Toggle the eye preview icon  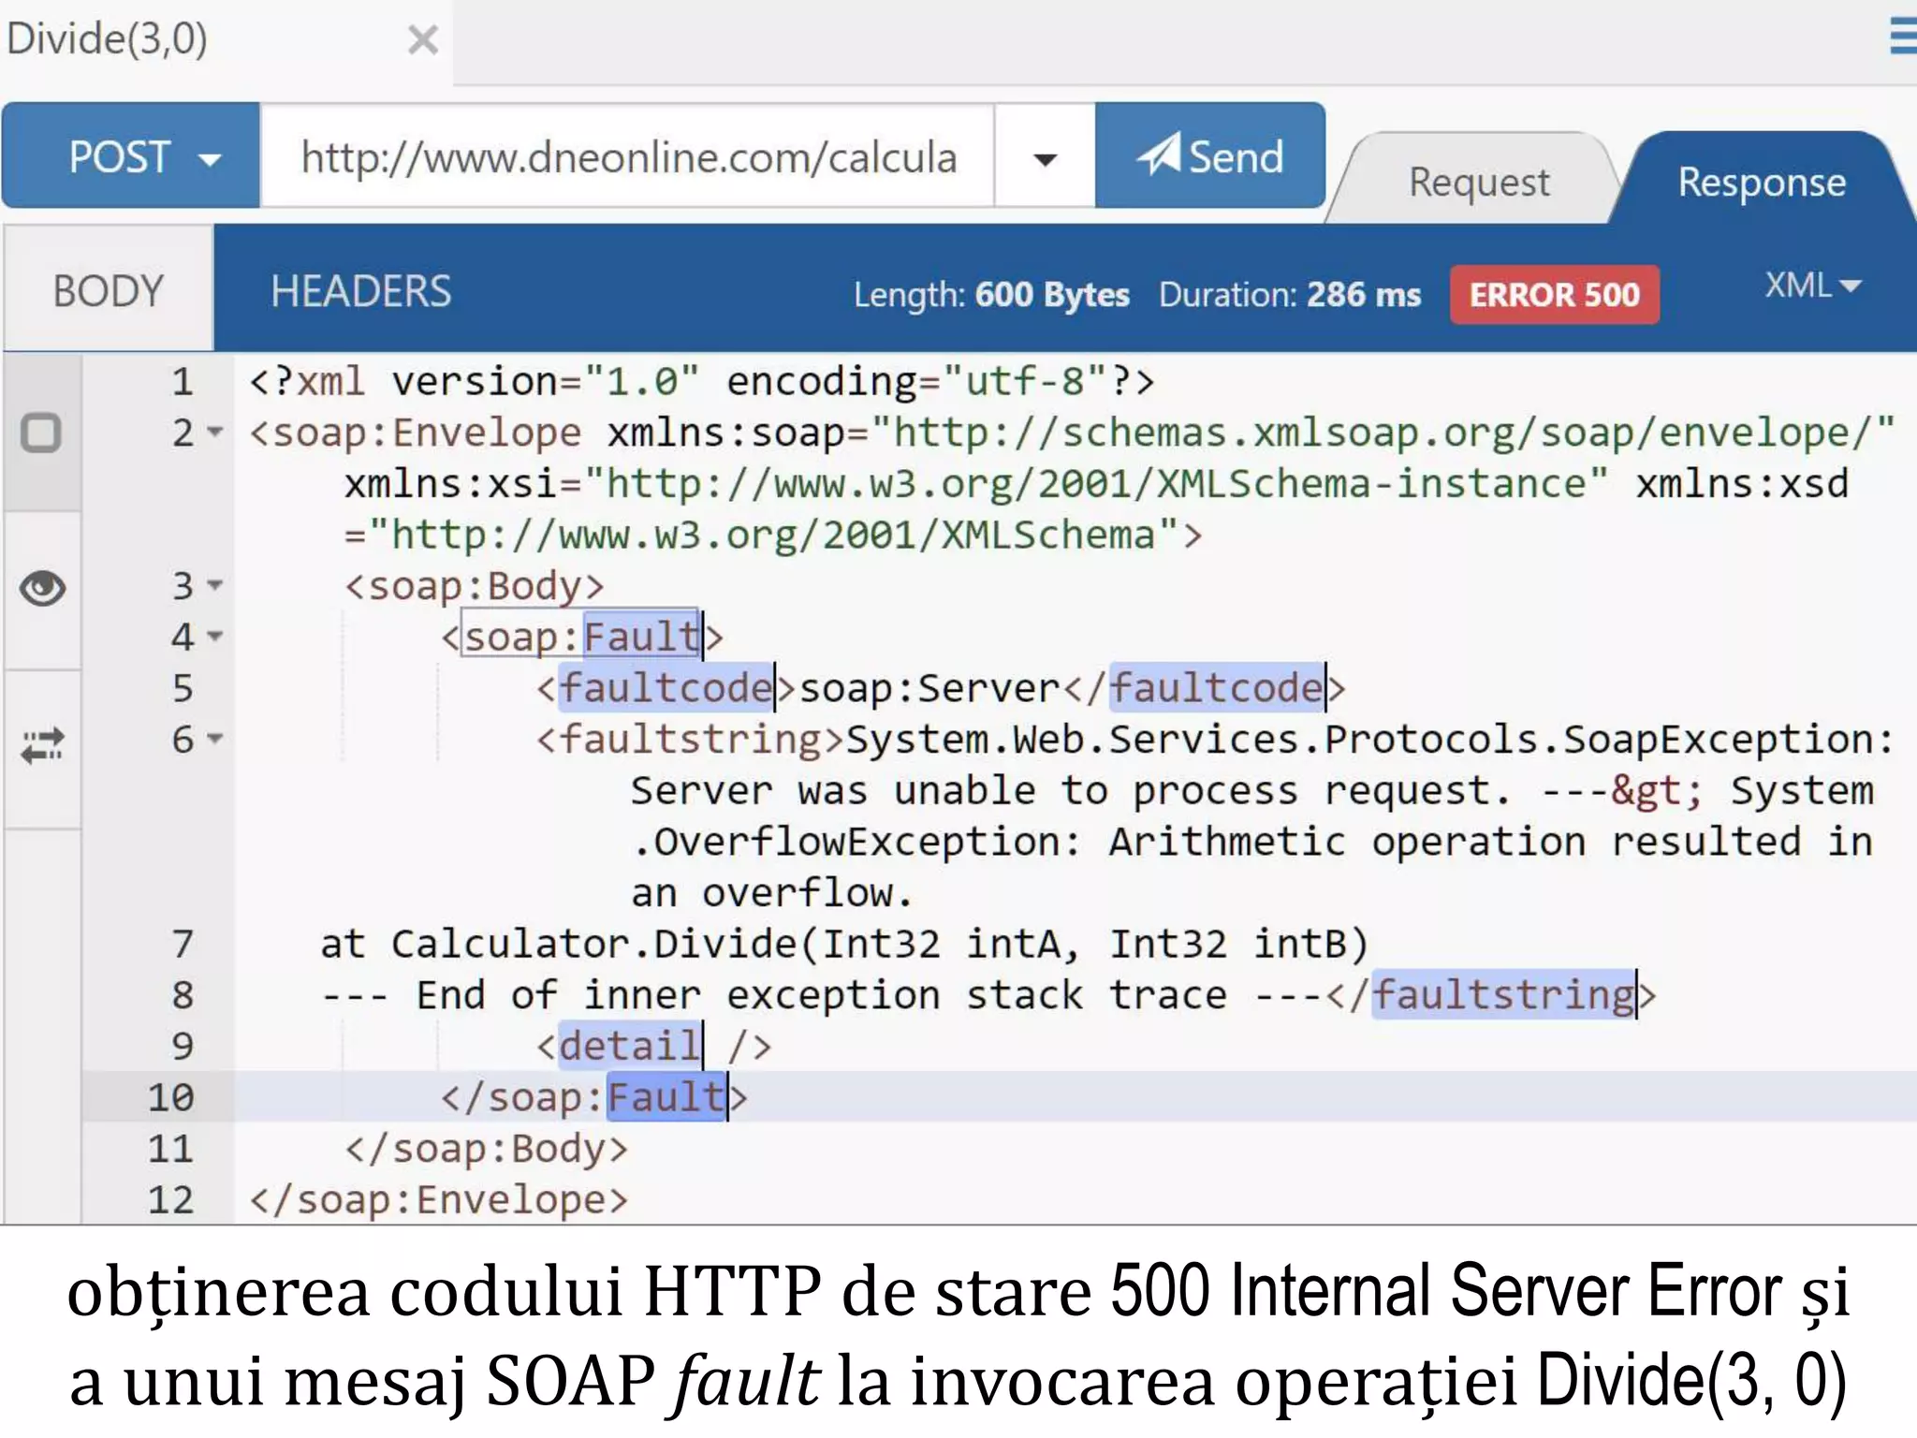tap(42, 589)
